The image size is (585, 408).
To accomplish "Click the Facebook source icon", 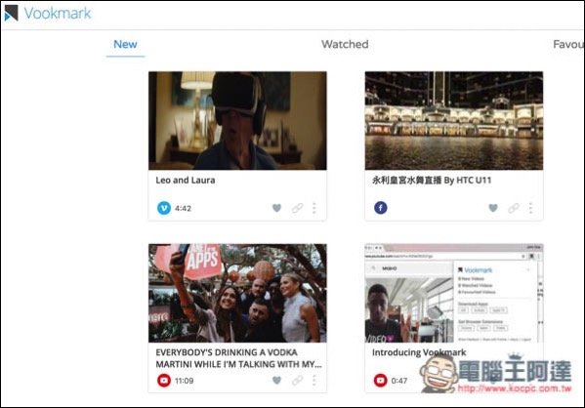I will (381, 208).
